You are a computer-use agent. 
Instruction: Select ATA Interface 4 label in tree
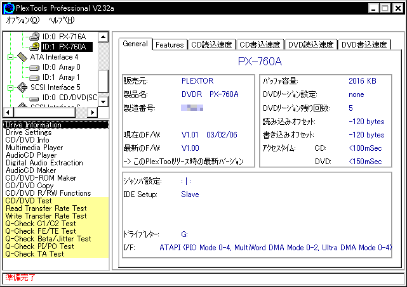point(54,57)
